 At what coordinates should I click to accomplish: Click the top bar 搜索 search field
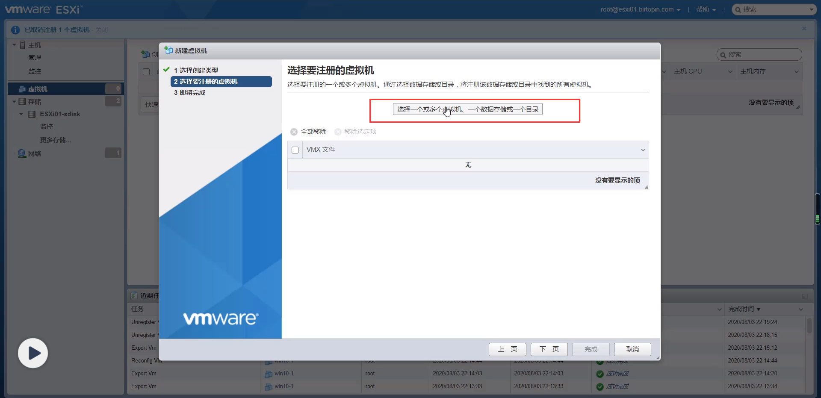coord(774,9)
